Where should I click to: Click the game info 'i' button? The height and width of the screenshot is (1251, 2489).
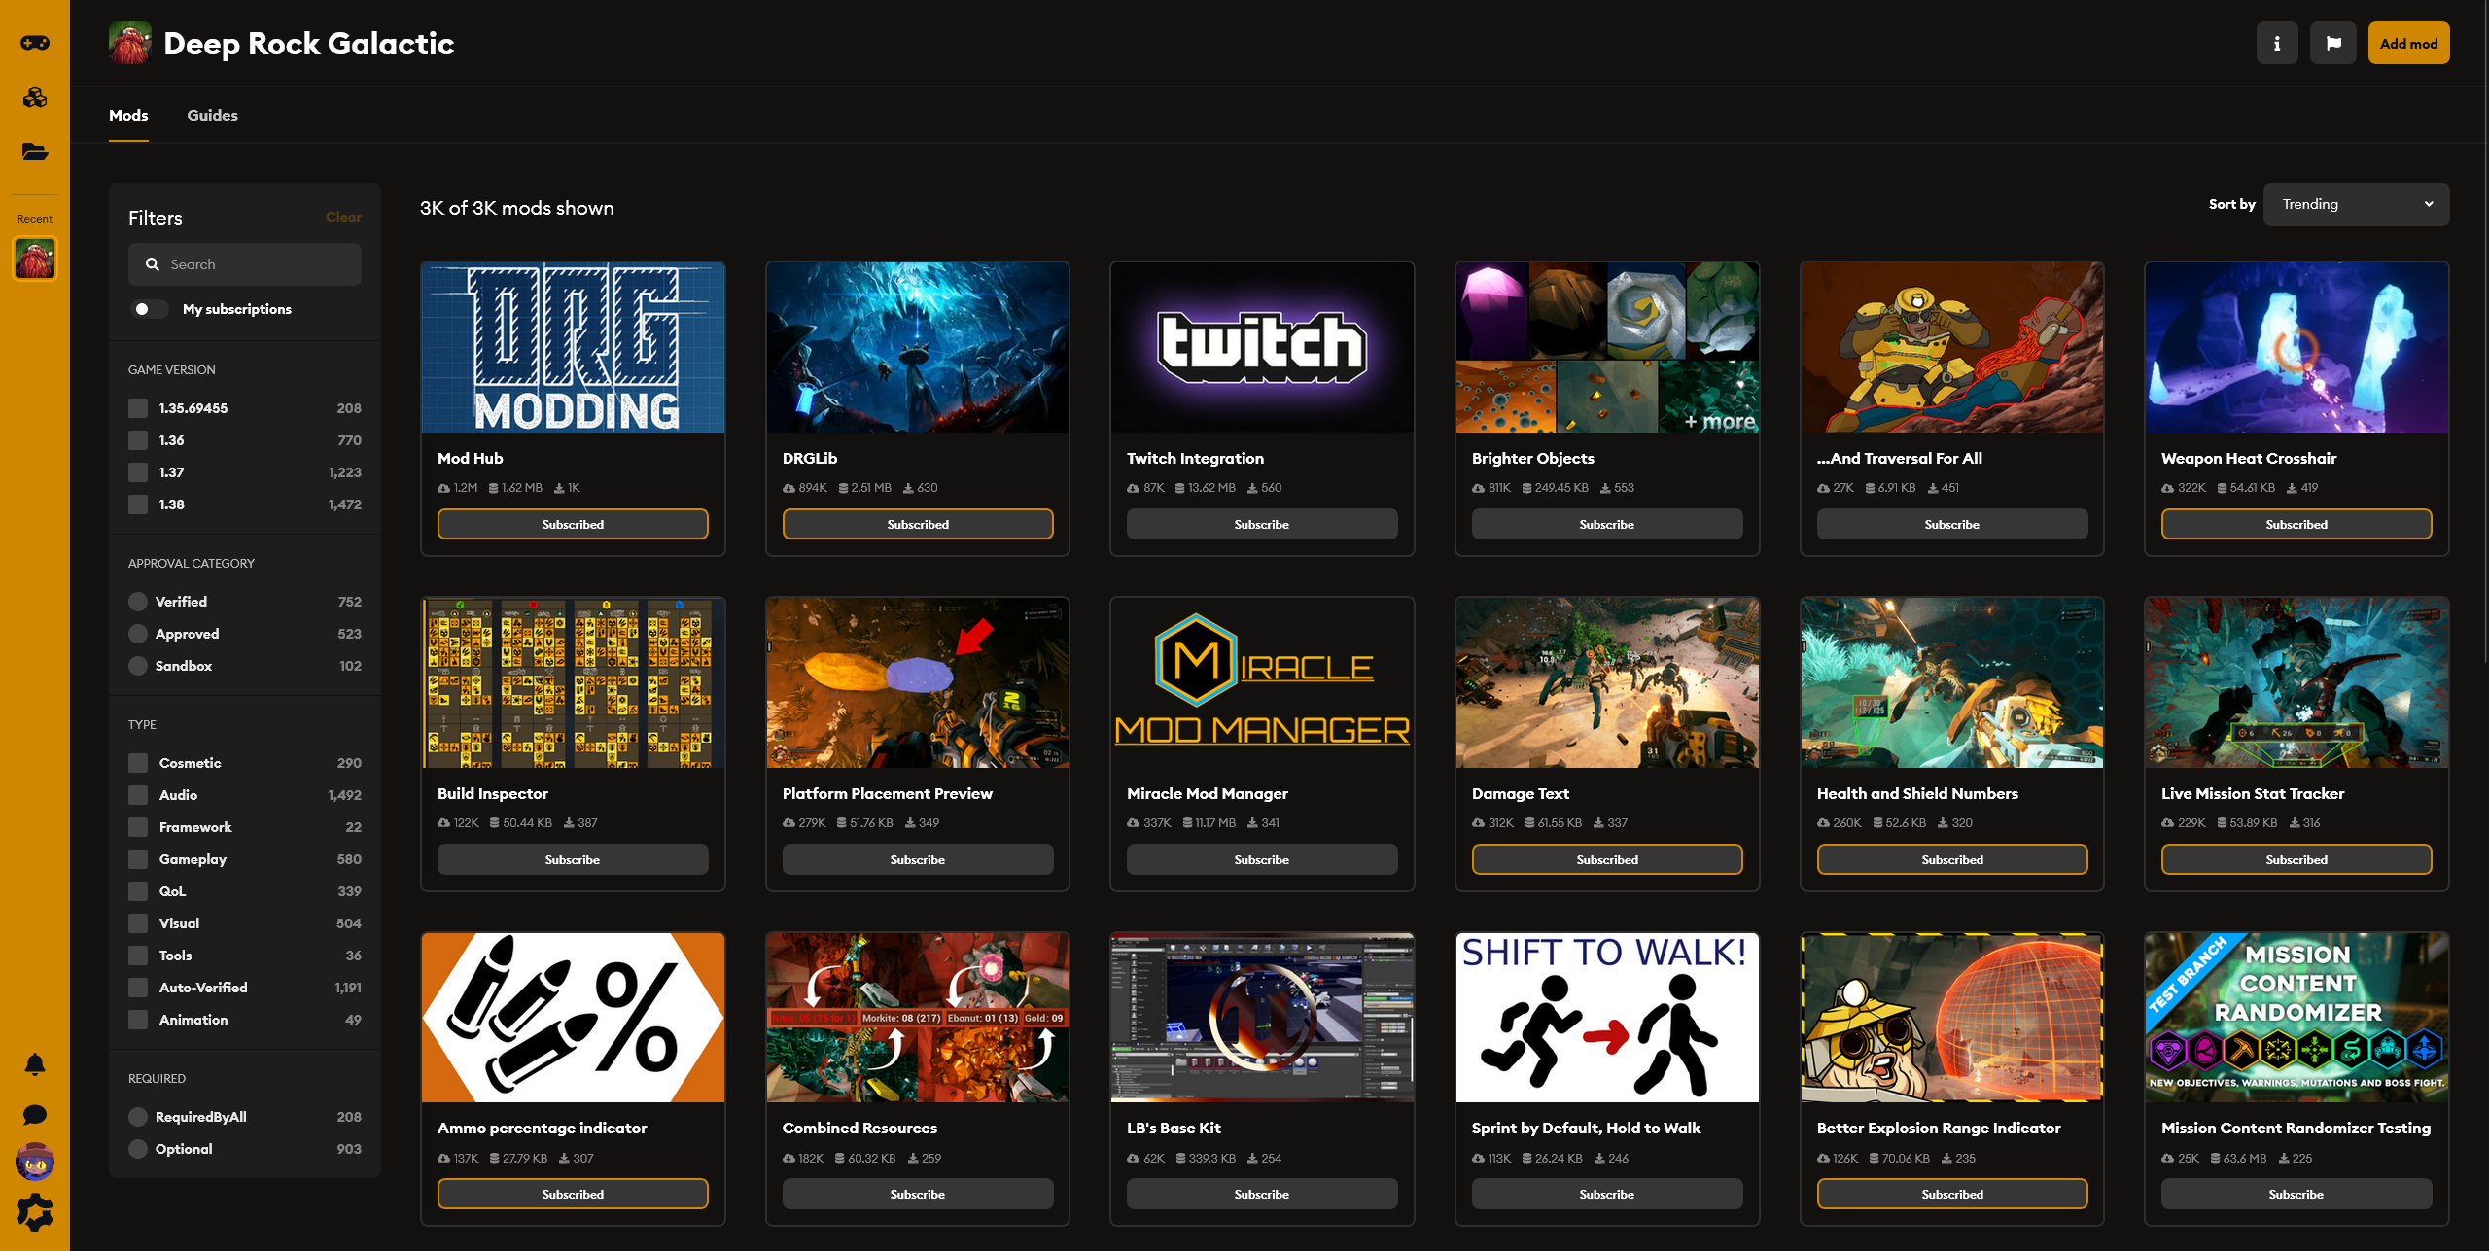click(2276, 43)
